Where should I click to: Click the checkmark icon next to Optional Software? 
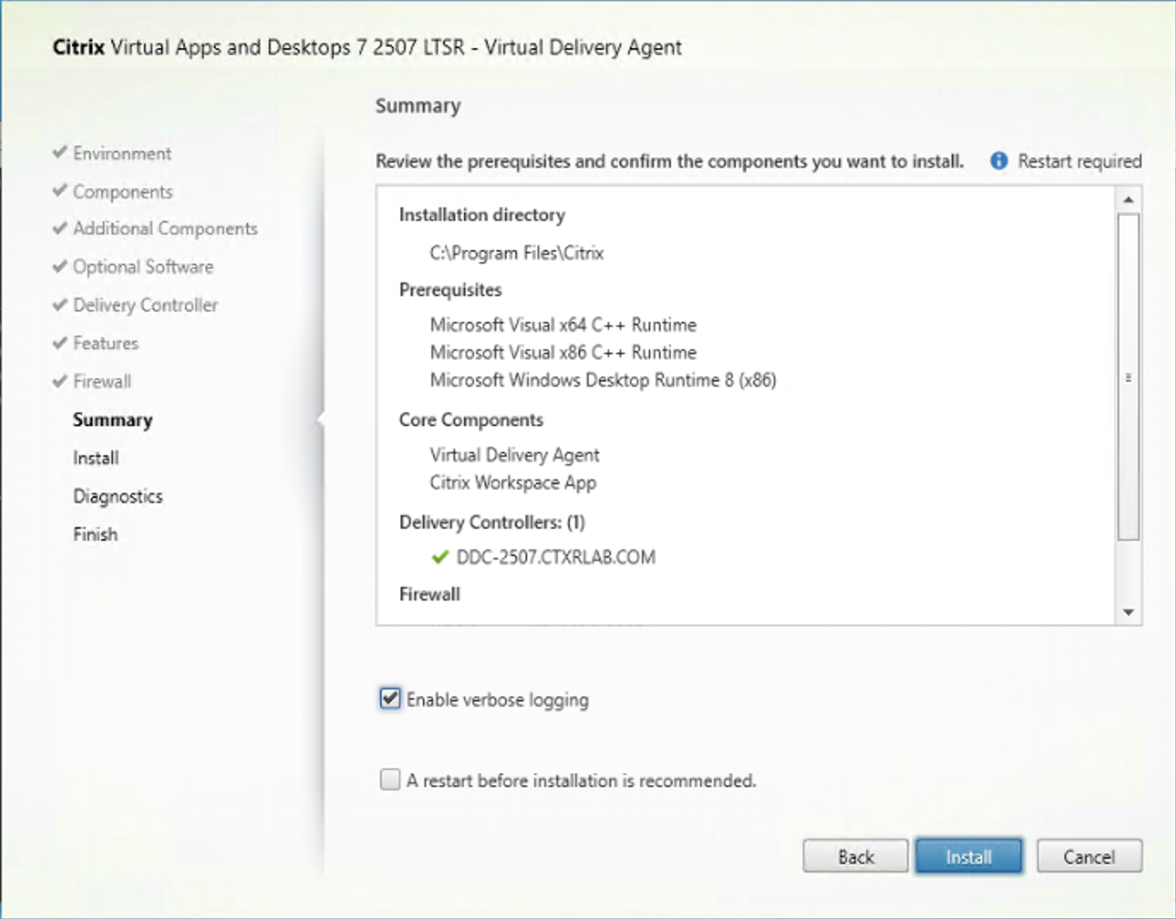point(58,266)
